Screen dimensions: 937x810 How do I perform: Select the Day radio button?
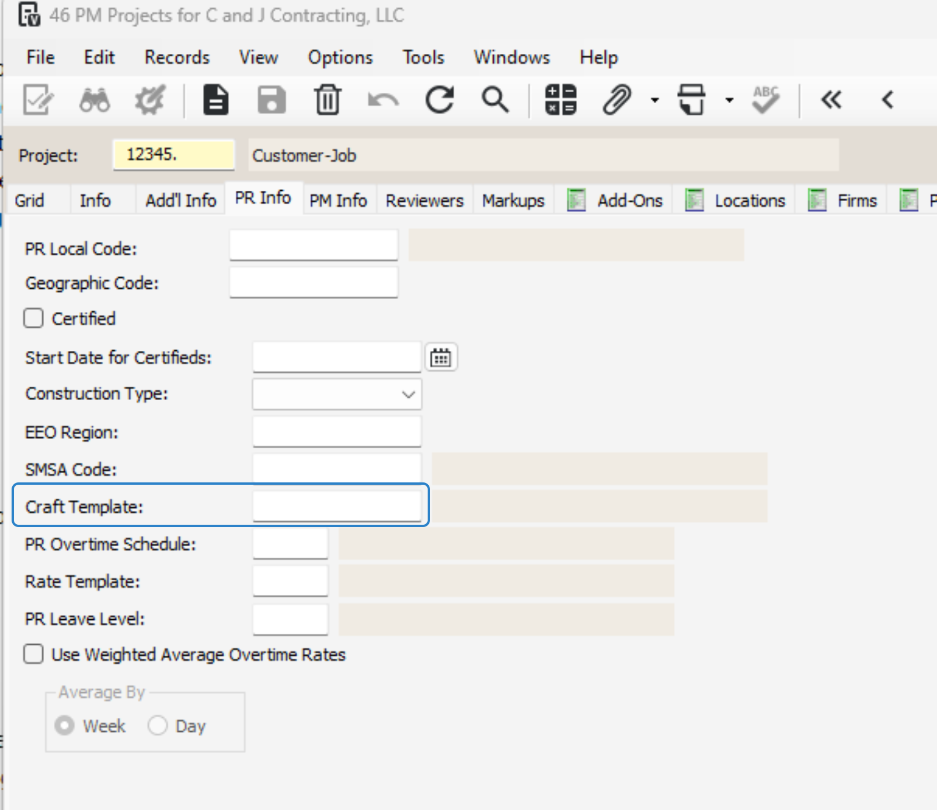pyautogui.click(x=158, y=725)
